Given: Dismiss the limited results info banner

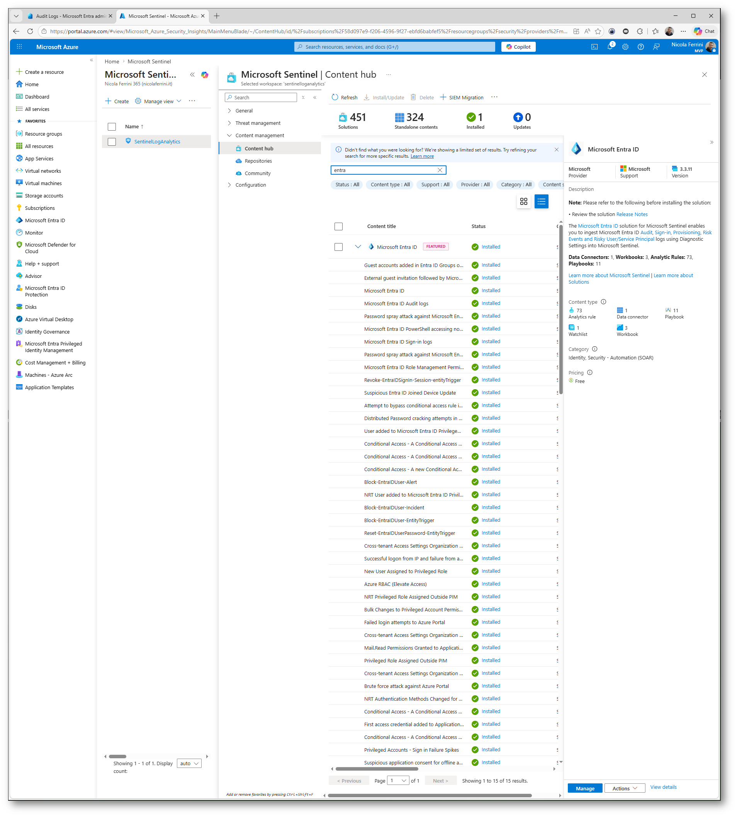Looking at the screenshot, I should point(556,150).
